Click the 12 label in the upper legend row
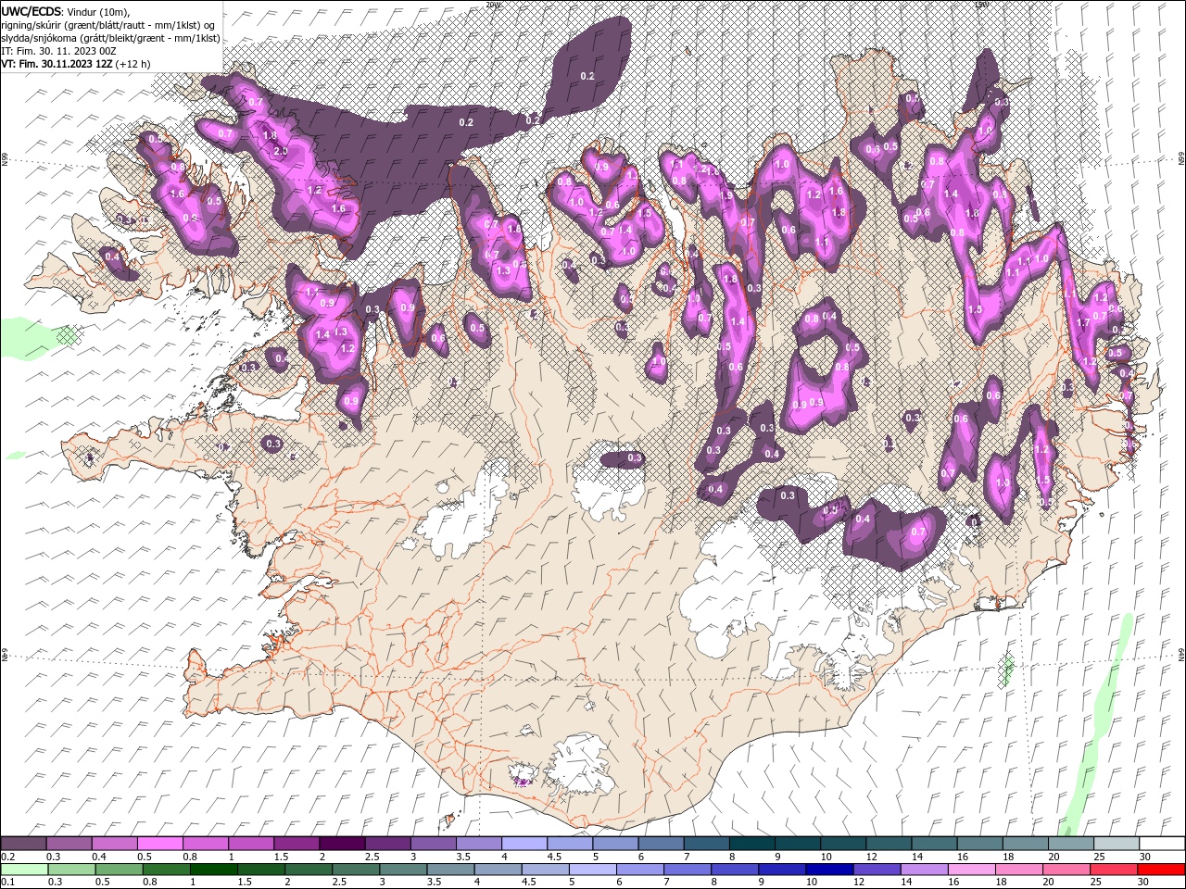Image resolution: width=1186 pixels, height=889 pixels. tap(870, 857)
